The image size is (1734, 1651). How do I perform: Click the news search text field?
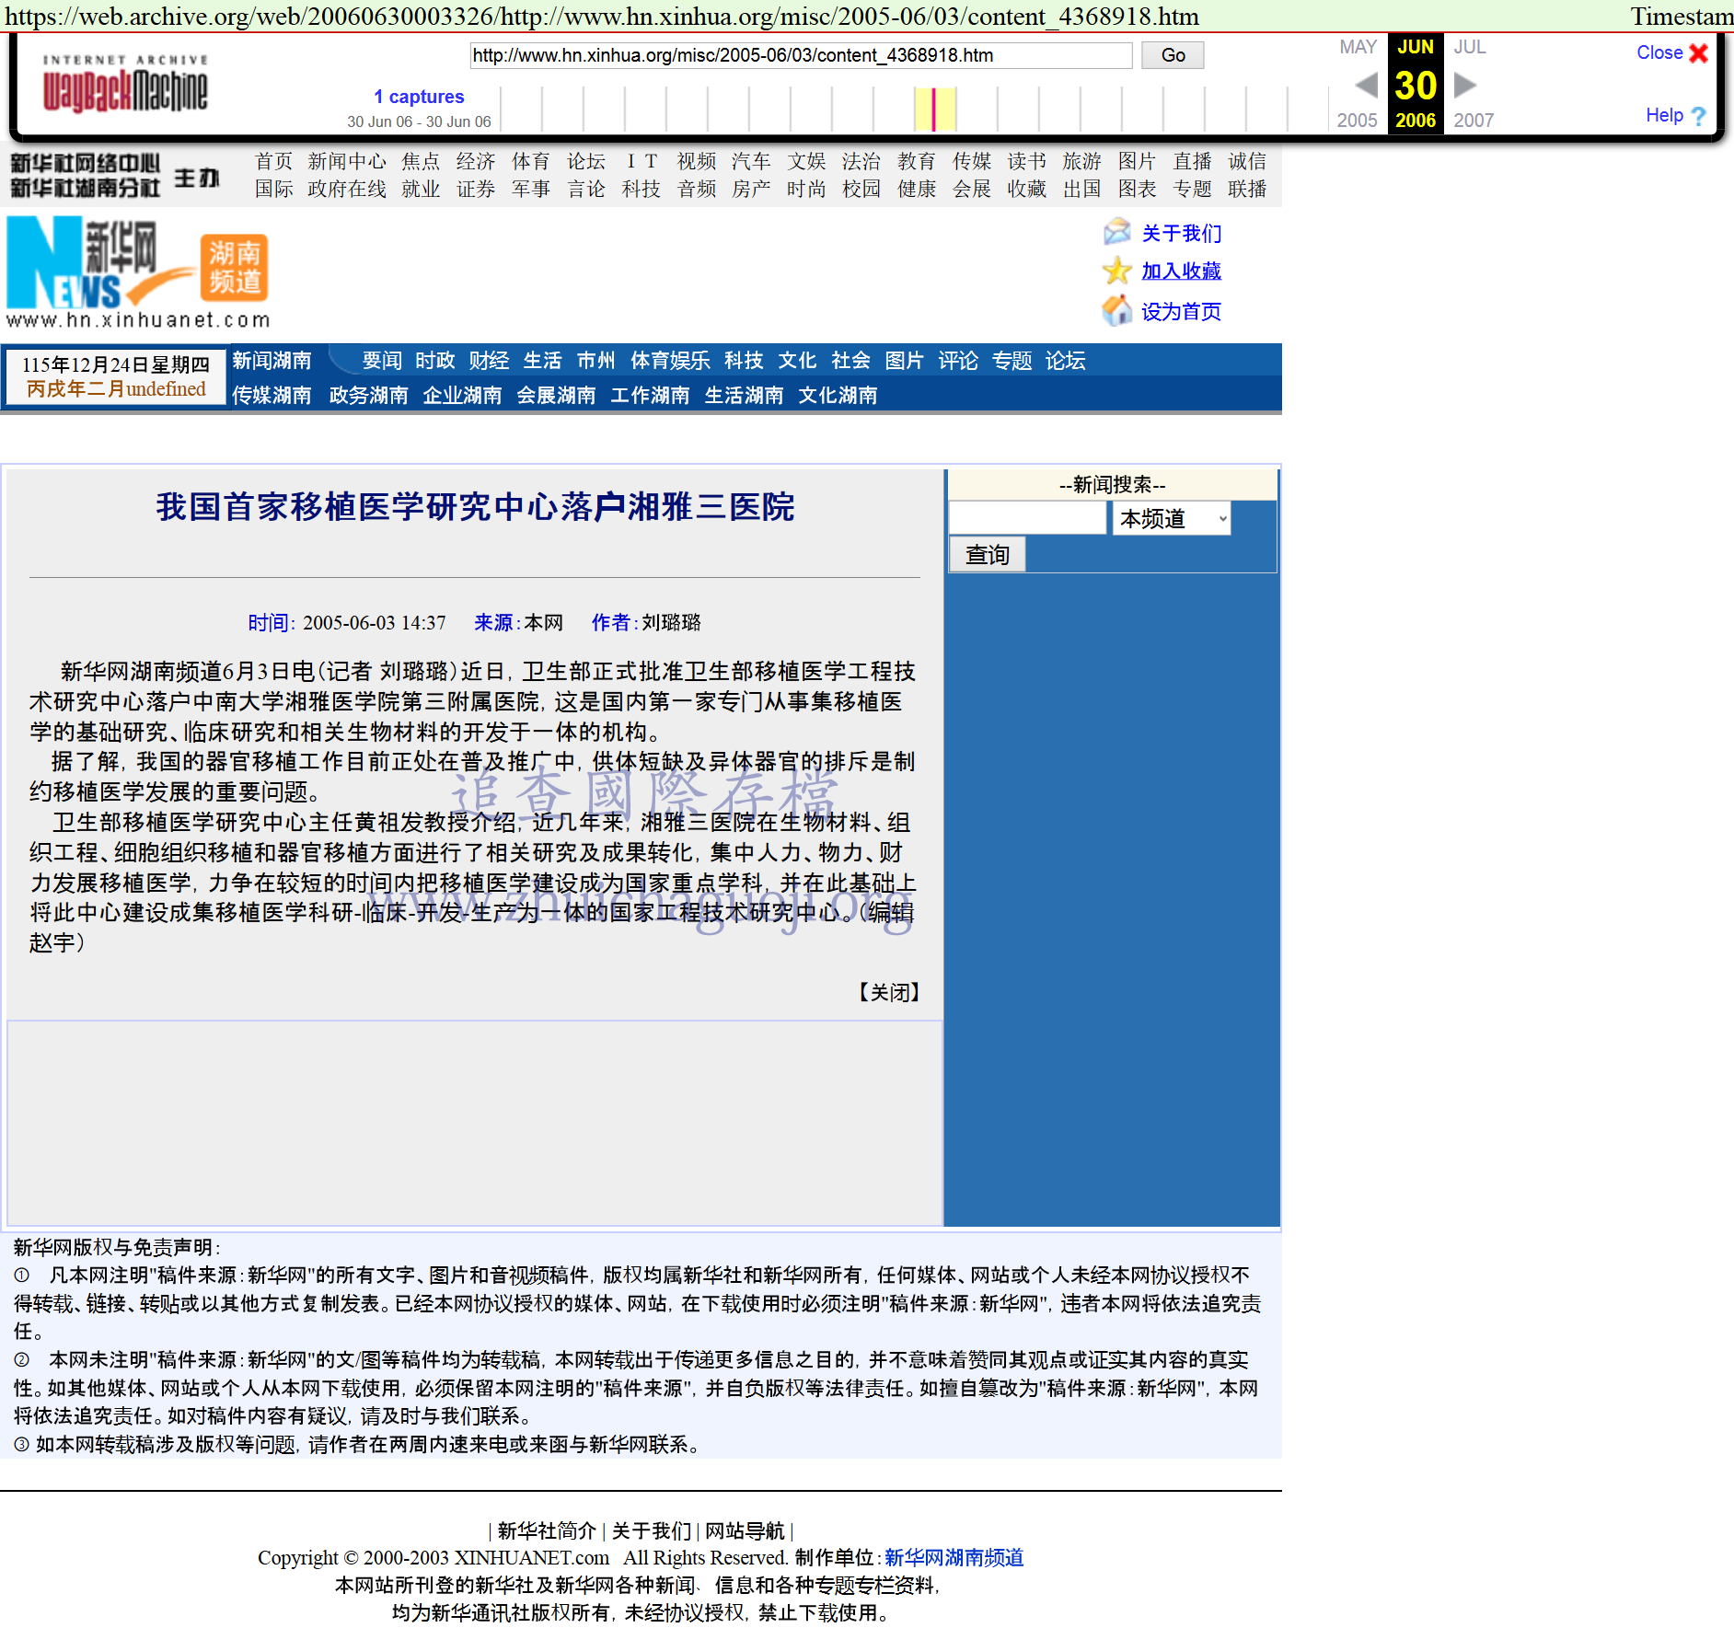[x=1026, y=518]
